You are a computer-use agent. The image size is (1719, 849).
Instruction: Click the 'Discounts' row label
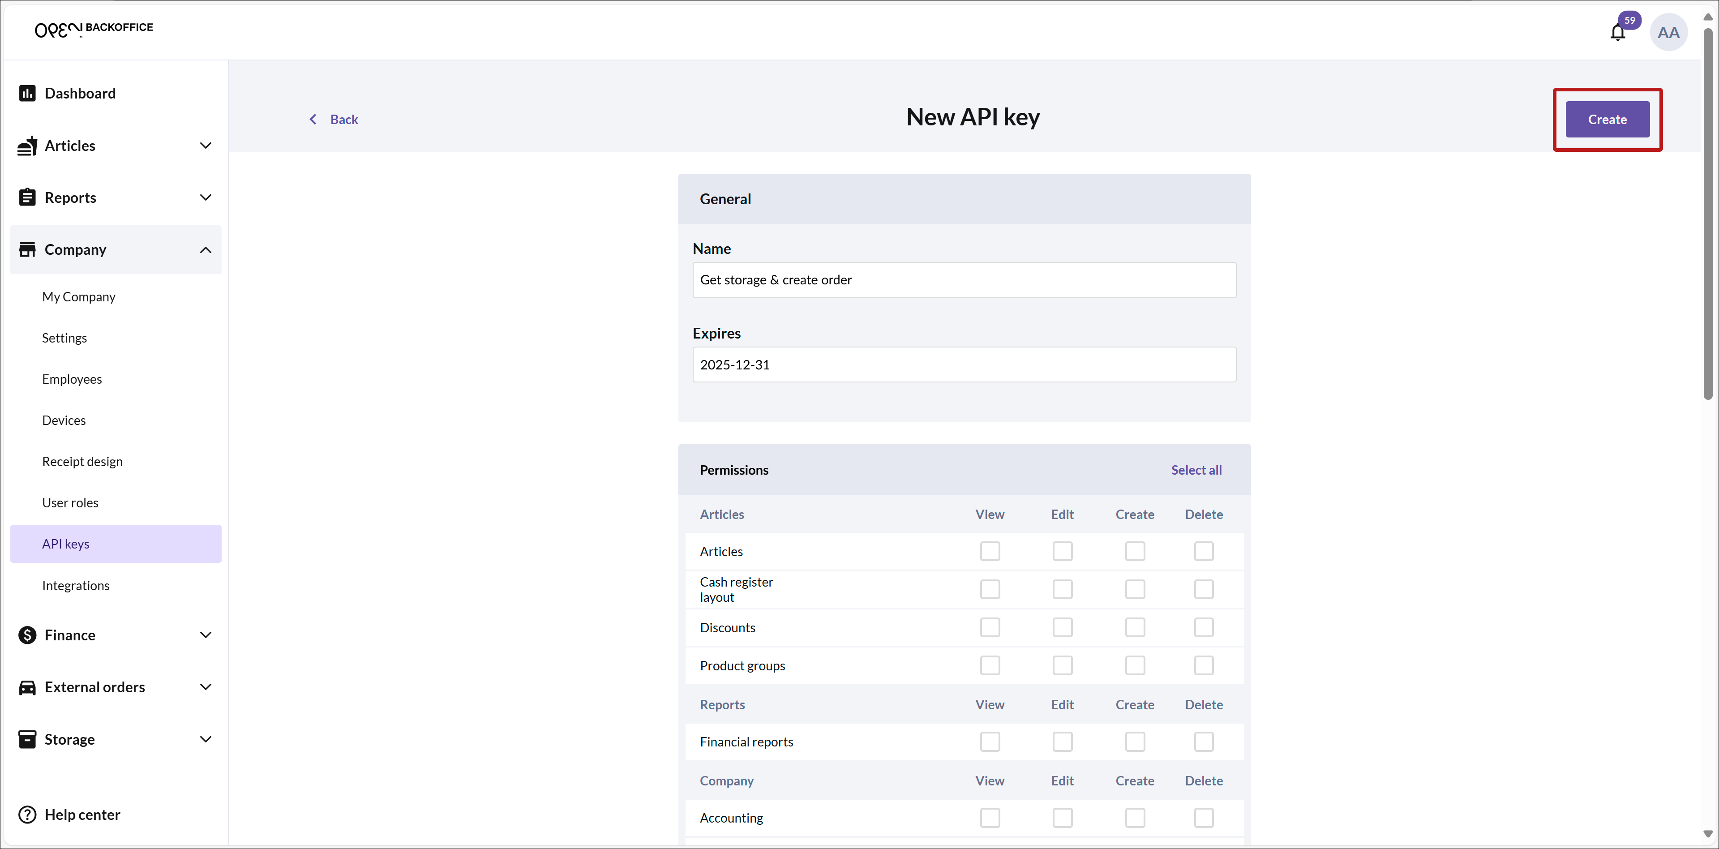pos(727,627)
